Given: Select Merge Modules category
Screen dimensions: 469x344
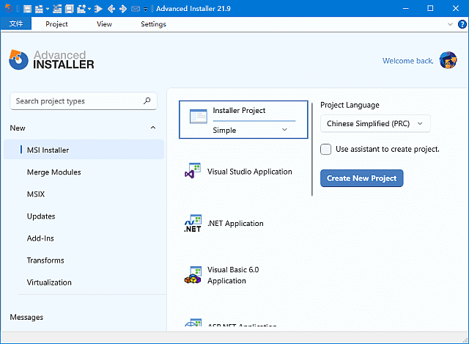Looking at the screenshot, I should (53, 172).
